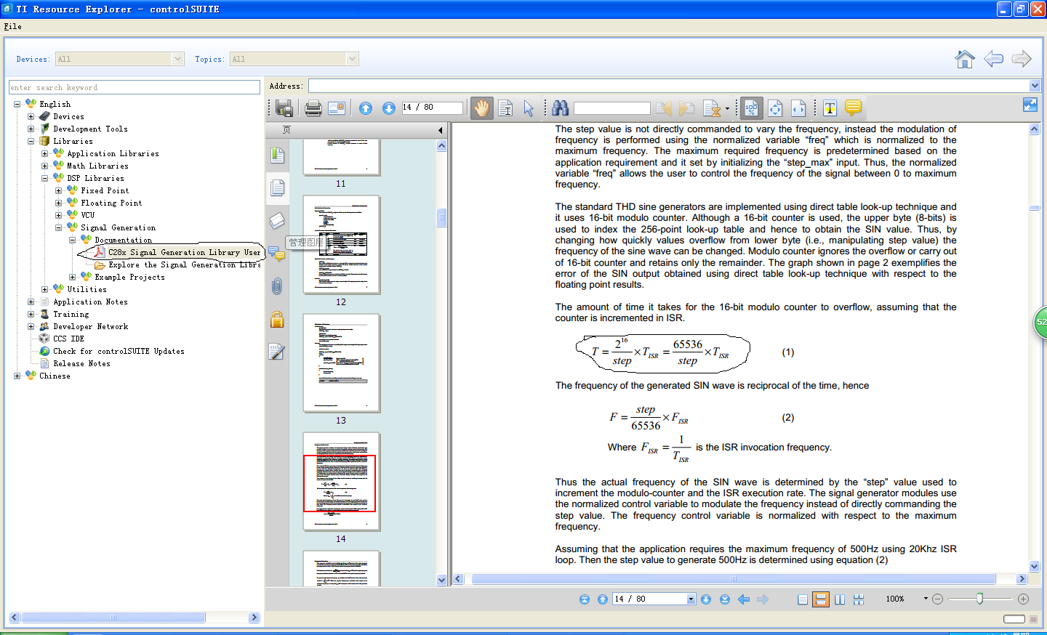Add a yellow sticky note comment
The image size is (1047, 635).
click(x=853, y=108)
